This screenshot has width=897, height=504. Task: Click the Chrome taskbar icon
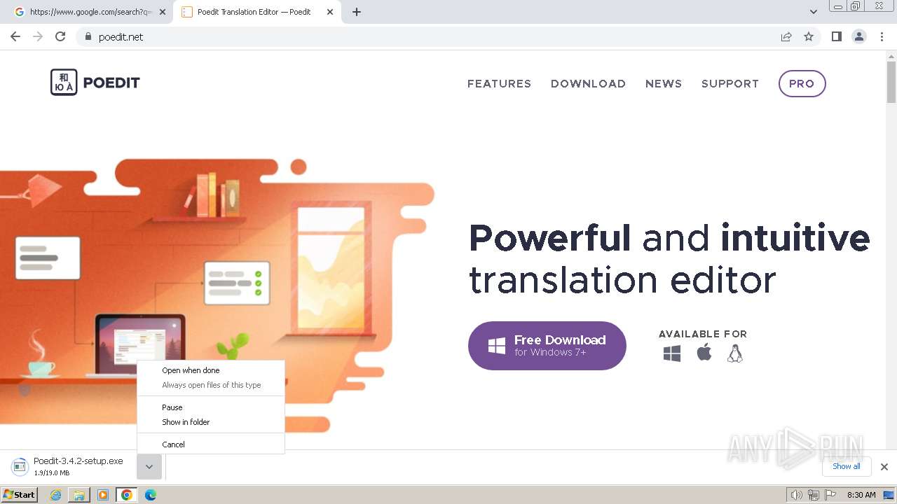pyautogui.click(x=127, y=495)
